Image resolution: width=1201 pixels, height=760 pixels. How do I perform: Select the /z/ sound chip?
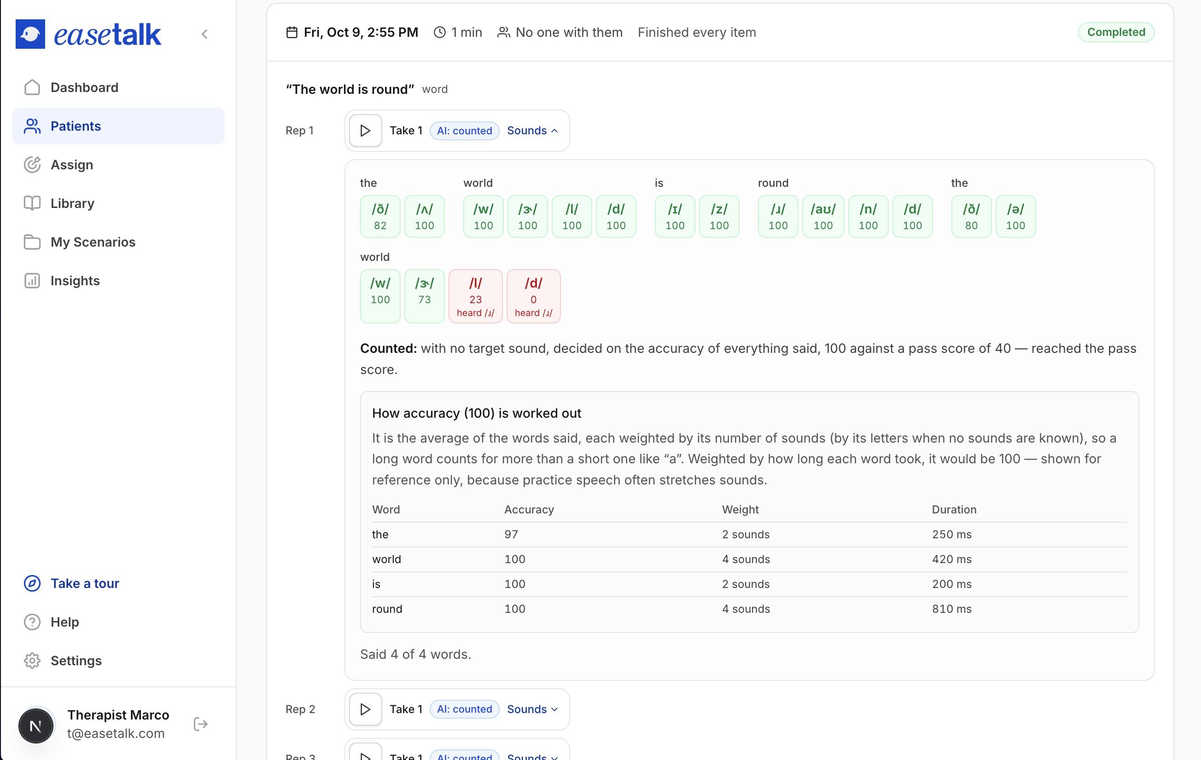click(x=719, y=216)
